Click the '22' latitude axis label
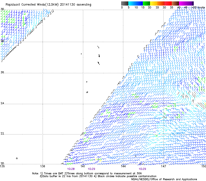 (x=2, y=133)
